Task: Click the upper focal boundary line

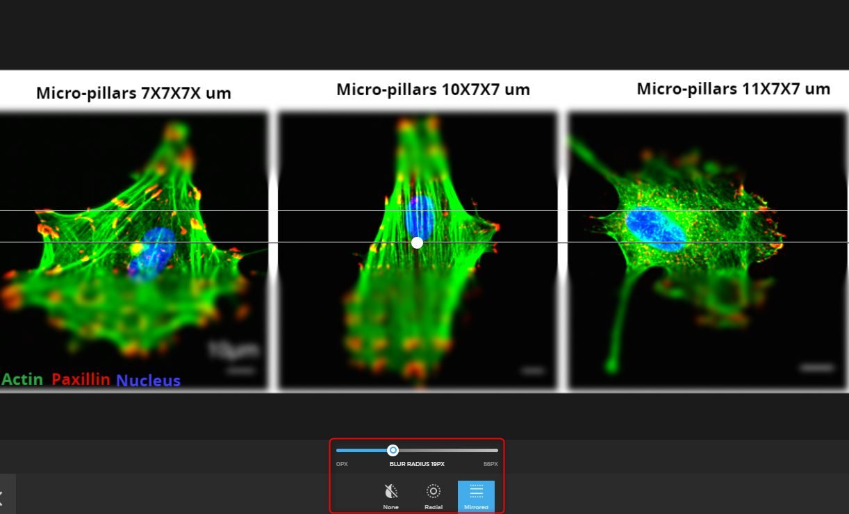Action: 424,210
